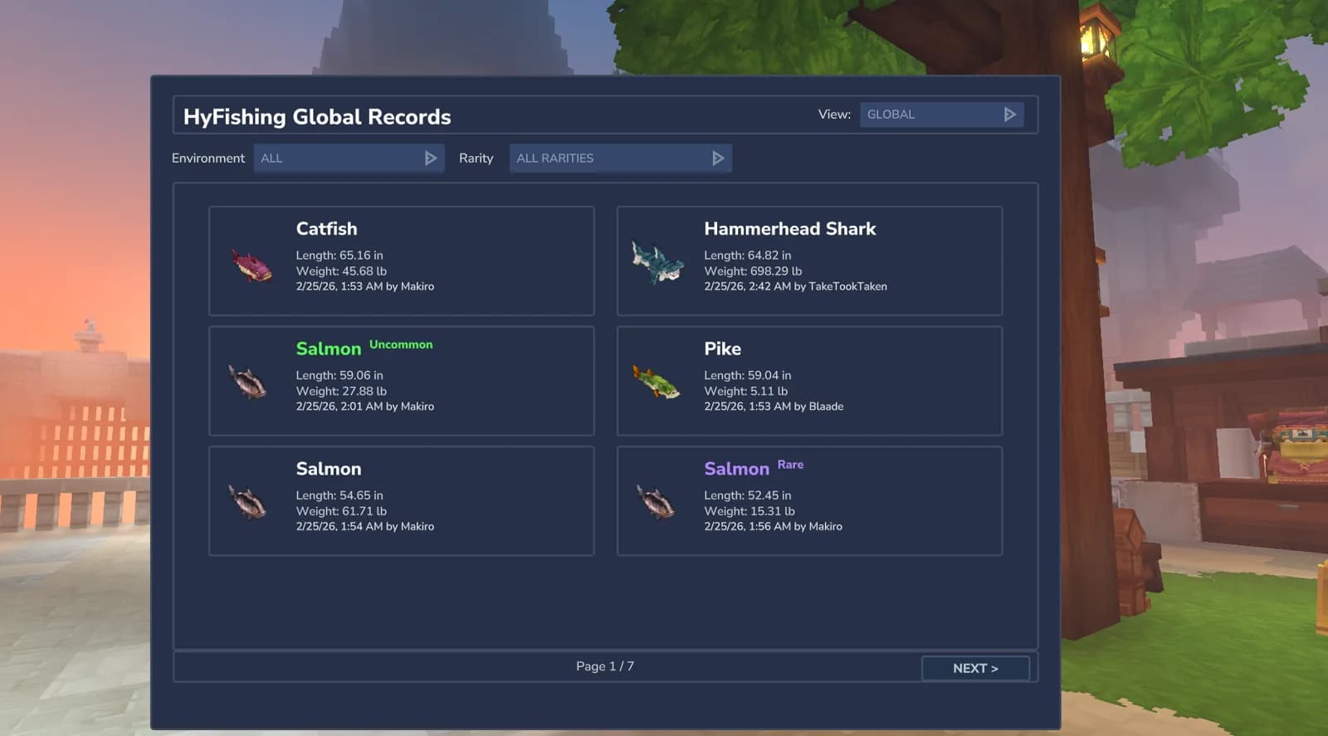The height and width of the screenshot is (736, 1328).
Task: Click Weight: 5.11 lb value
Action: point(745,392)
